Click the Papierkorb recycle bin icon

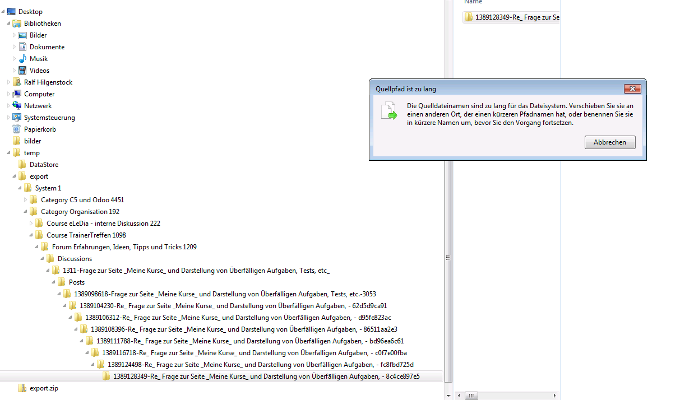pos(17,129)
